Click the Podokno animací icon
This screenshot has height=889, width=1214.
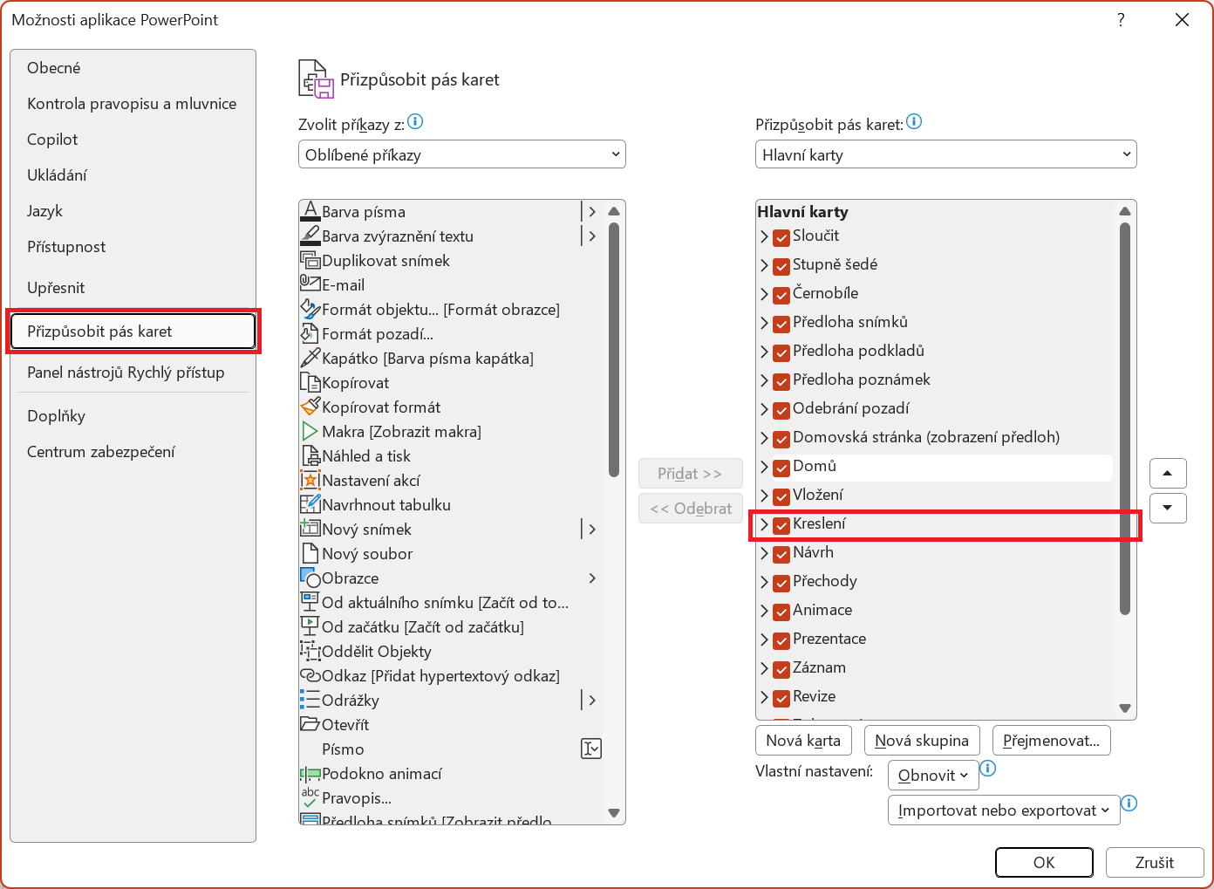click(x=310, y=773)
